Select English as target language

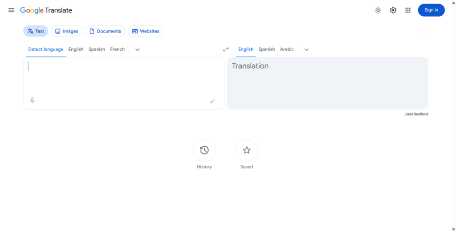246,49
